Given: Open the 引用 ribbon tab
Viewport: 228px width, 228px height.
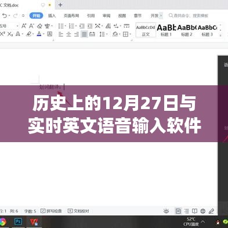Looking at the screenshot, I should [x=91, y=16].
